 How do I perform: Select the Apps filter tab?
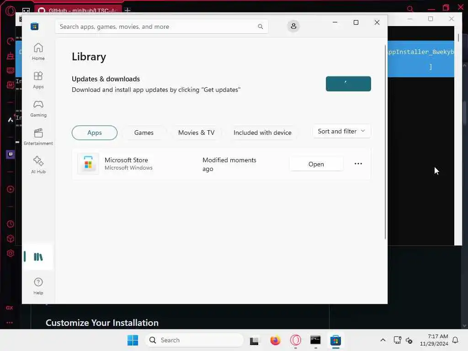95,133
